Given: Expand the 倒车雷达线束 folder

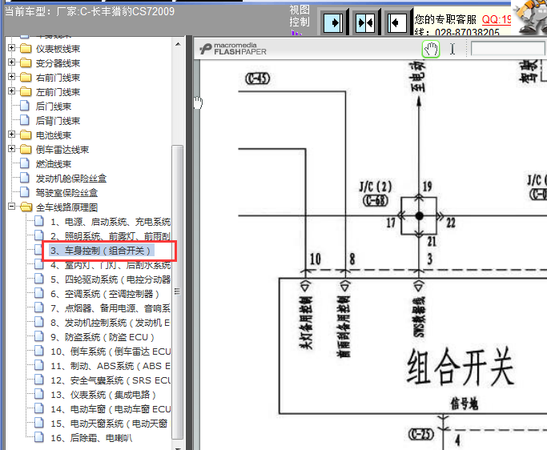Looking at the screenshot, I should pyautogui.click(x=11, y=149).
